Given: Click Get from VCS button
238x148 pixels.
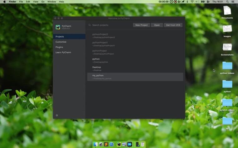Looking at the screenshot, I should pos(173,25).
